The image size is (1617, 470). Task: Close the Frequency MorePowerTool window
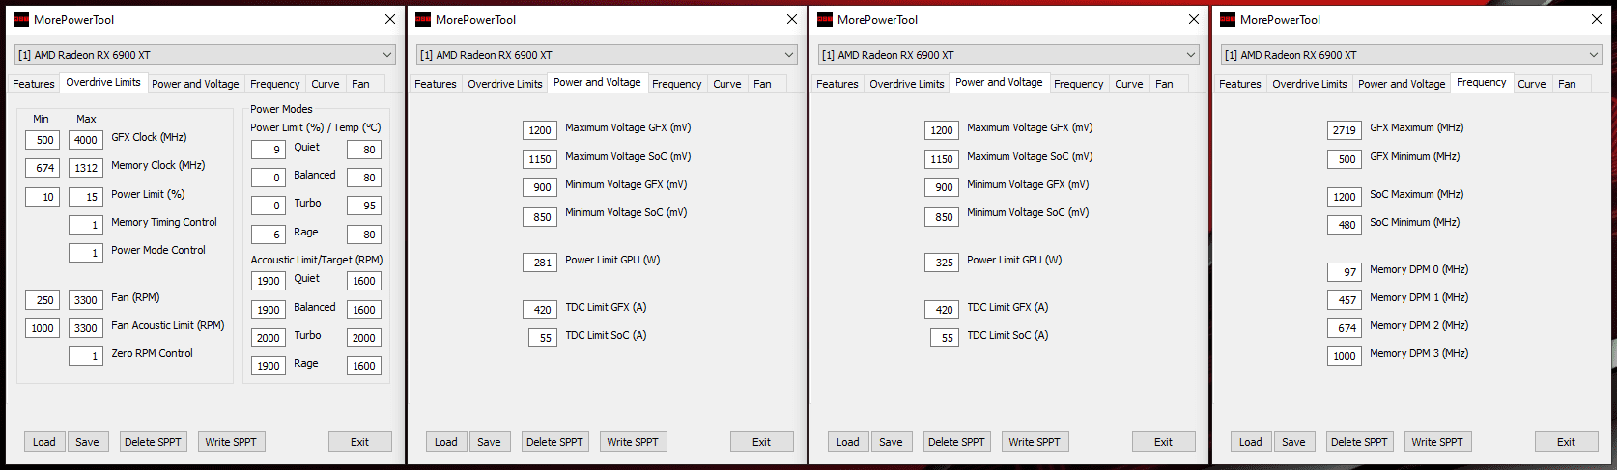pos(1596,19)
